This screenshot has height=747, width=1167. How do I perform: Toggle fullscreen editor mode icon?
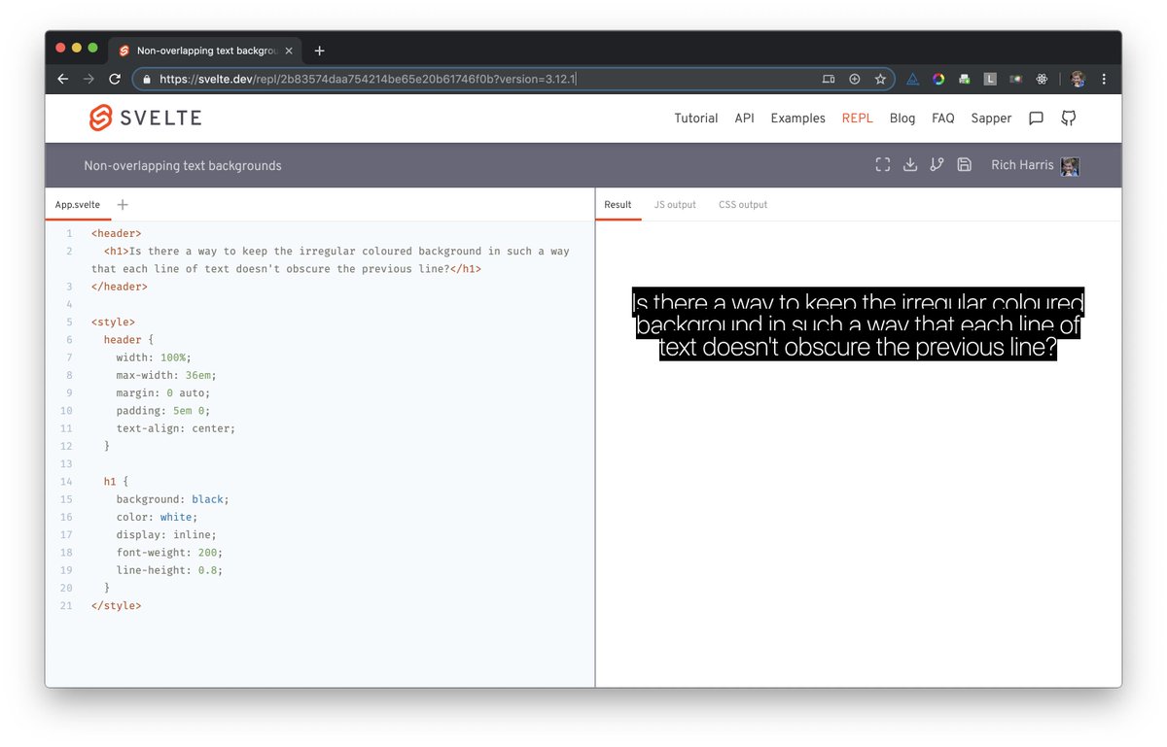[x=883, y=165]
